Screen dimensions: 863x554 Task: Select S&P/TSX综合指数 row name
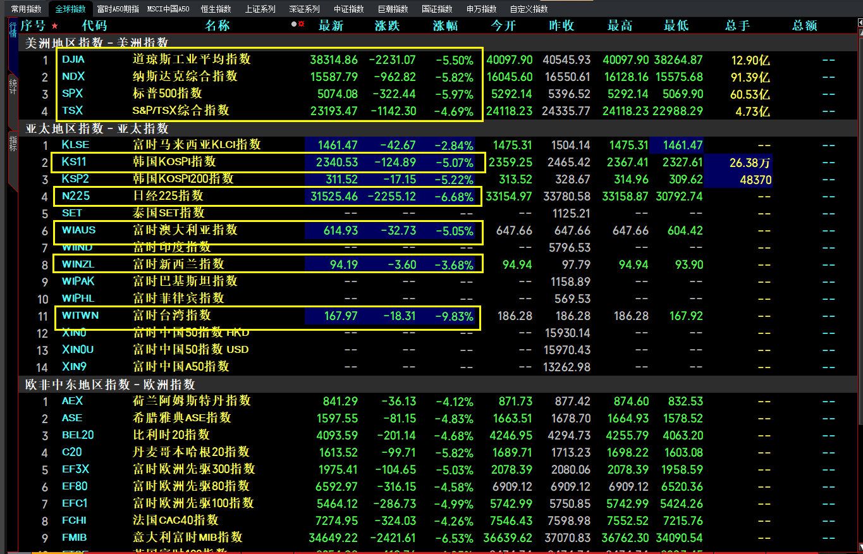tap(181, 111)
